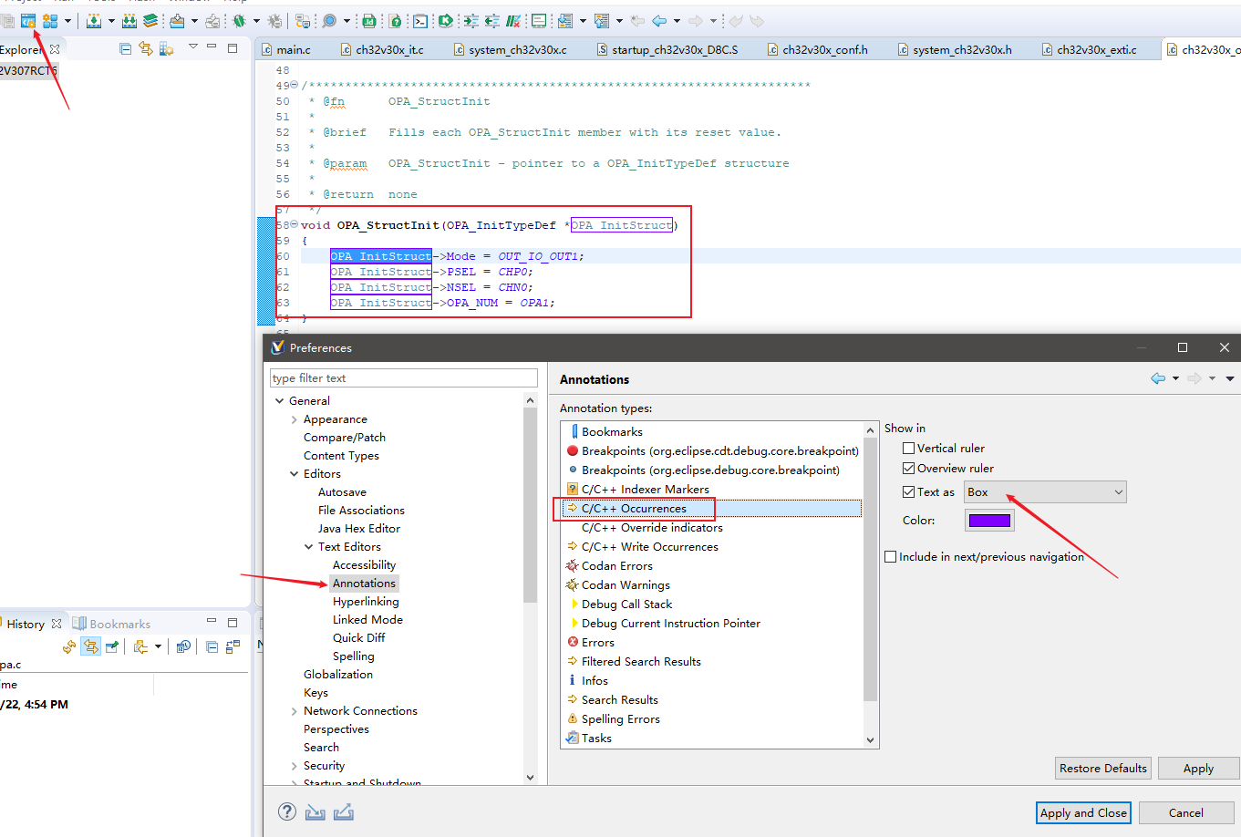
Task: Click the export preferences icon
Action: [x=344, y=811]
